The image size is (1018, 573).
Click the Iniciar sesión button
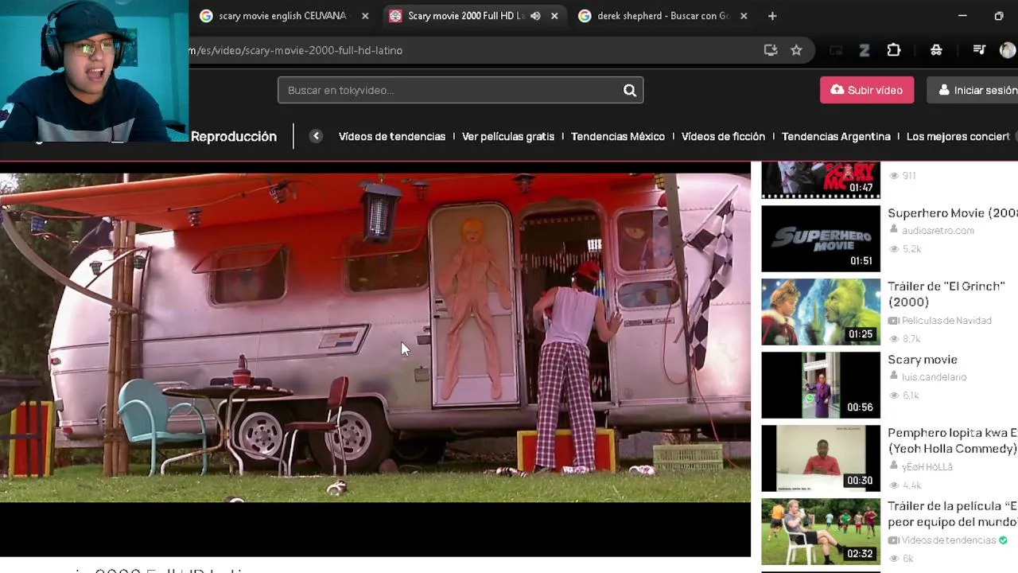click(972, 90)
